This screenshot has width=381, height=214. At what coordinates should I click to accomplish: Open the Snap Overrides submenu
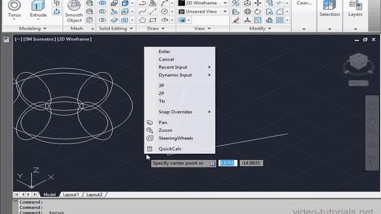tap(180, 112)
